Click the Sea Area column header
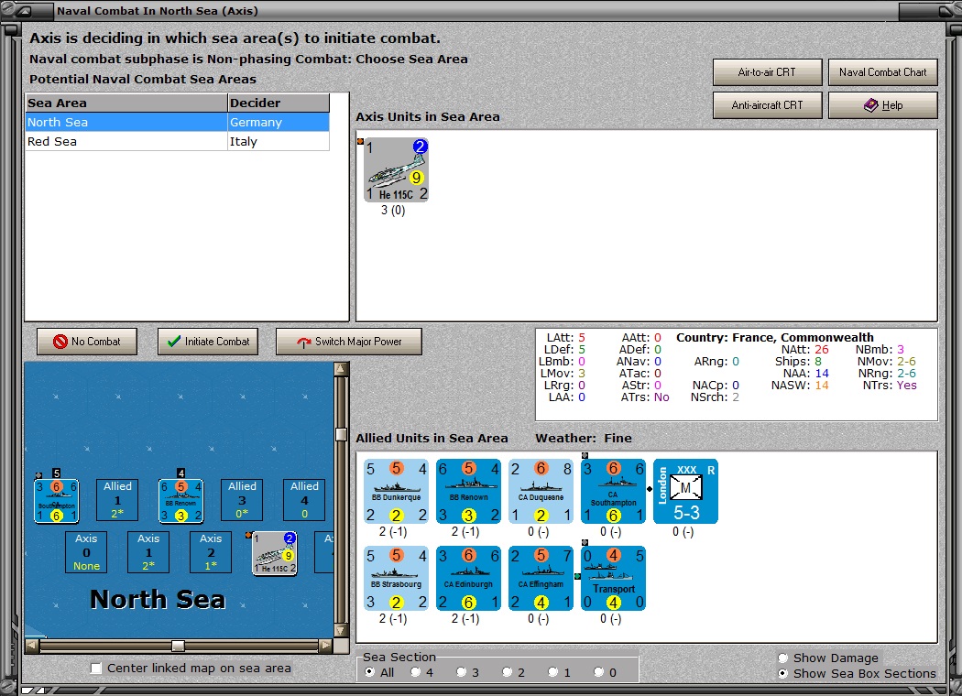Image resolution: width=962 pixels, height=696 pixels. click(126, 103)
